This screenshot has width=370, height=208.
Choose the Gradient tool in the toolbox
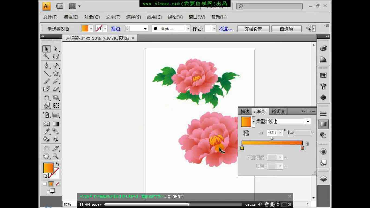point(56,124)
